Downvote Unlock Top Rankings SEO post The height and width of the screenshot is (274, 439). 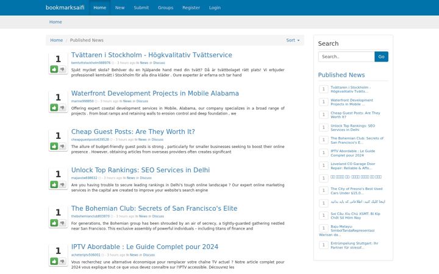[62, 184]
